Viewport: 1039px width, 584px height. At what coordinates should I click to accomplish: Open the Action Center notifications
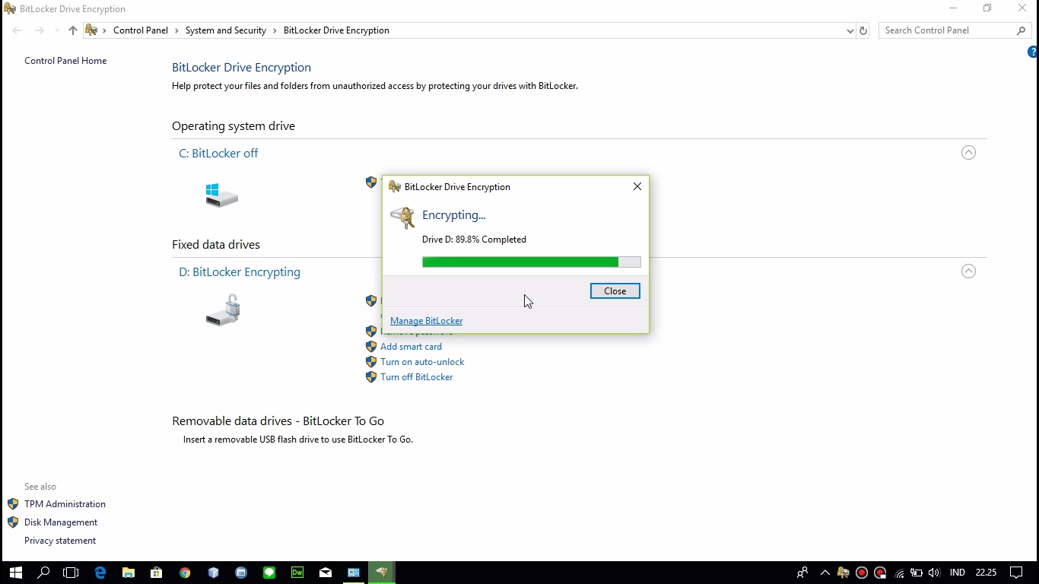(1016, 573)
